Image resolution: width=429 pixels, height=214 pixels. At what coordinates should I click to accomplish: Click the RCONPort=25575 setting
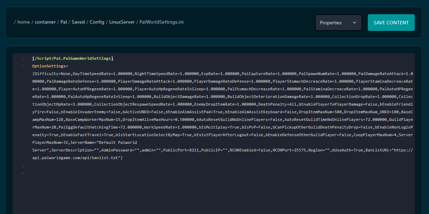pyautogui.click(x=290, y=150)
